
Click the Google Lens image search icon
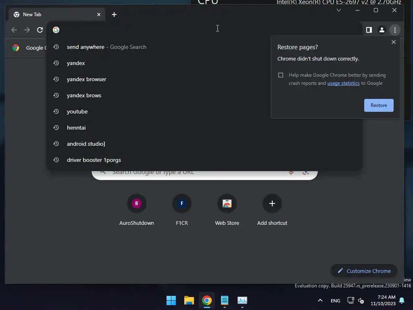(x=306, y=173)
